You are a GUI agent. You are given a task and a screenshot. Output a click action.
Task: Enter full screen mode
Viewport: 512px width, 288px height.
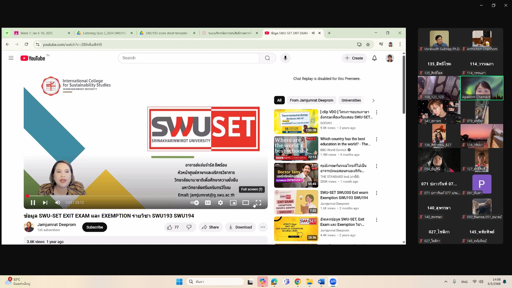pos(258,203)
